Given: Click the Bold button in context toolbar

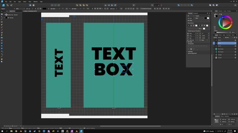Looking at the screenshot, I should click(x=35, y=8).
